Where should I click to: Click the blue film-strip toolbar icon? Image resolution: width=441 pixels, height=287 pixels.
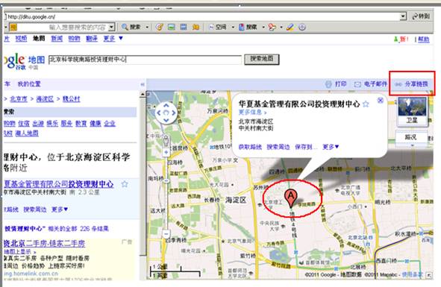[184, 27]
